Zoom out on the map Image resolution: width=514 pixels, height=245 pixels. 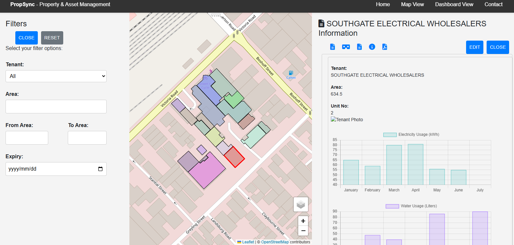[303, 231]
